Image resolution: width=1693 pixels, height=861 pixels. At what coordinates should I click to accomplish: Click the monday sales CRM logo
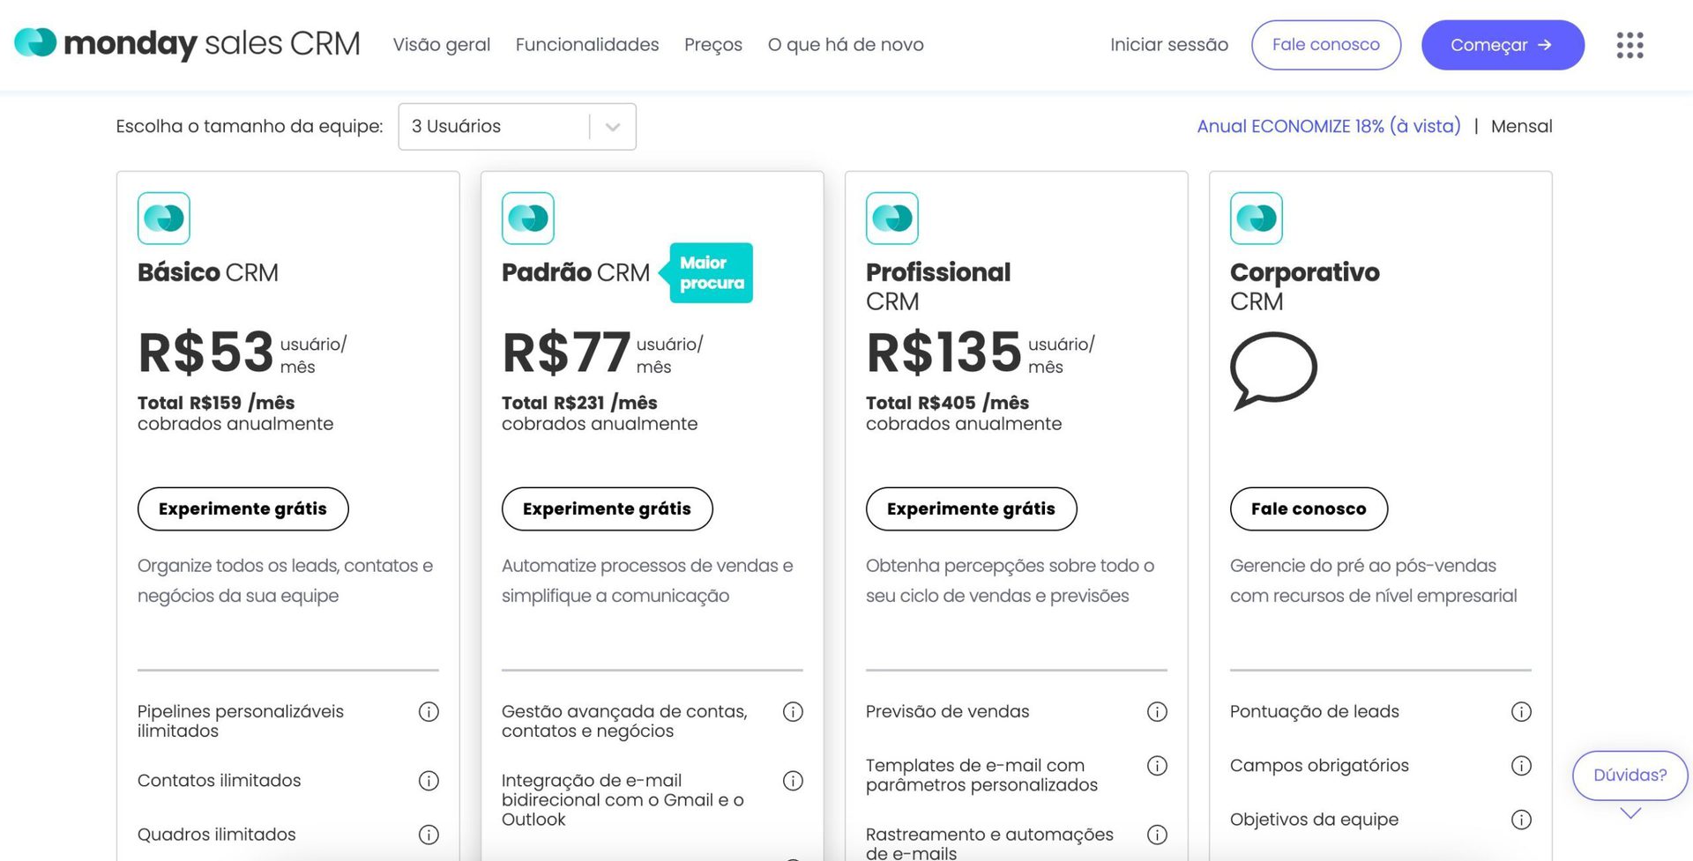(187, 43)
